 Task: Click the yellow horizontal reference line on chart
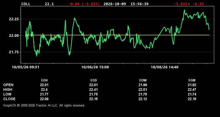(x=117, y=35)
